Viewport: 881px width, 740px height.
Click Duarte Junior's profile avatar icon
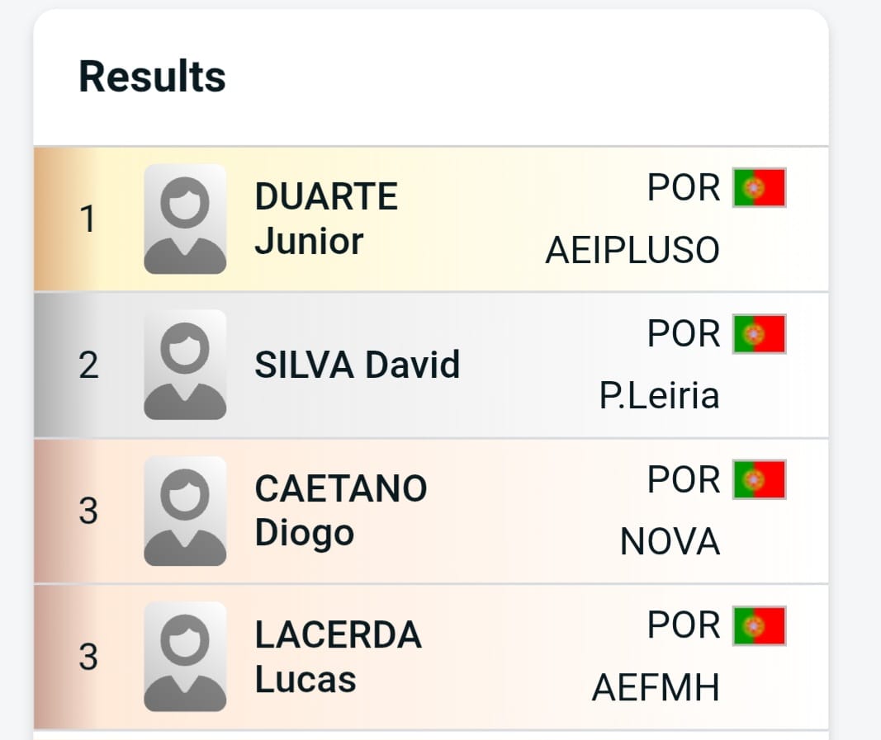(x=185, y=219)
